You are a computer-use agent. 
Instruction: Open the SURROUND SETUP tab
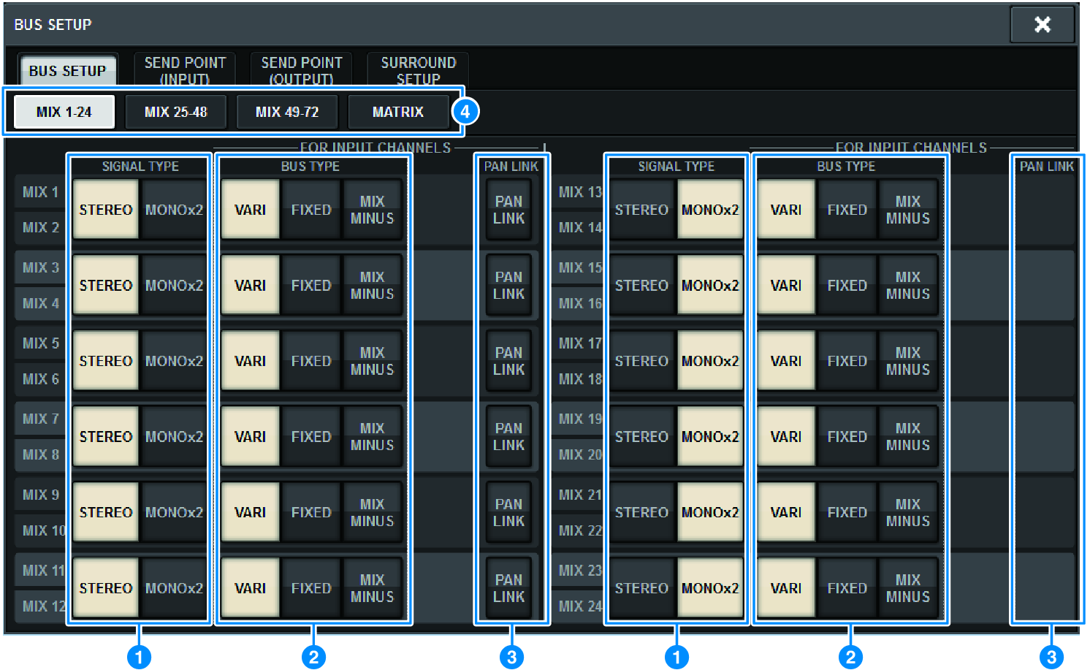[x=417, y=69]
